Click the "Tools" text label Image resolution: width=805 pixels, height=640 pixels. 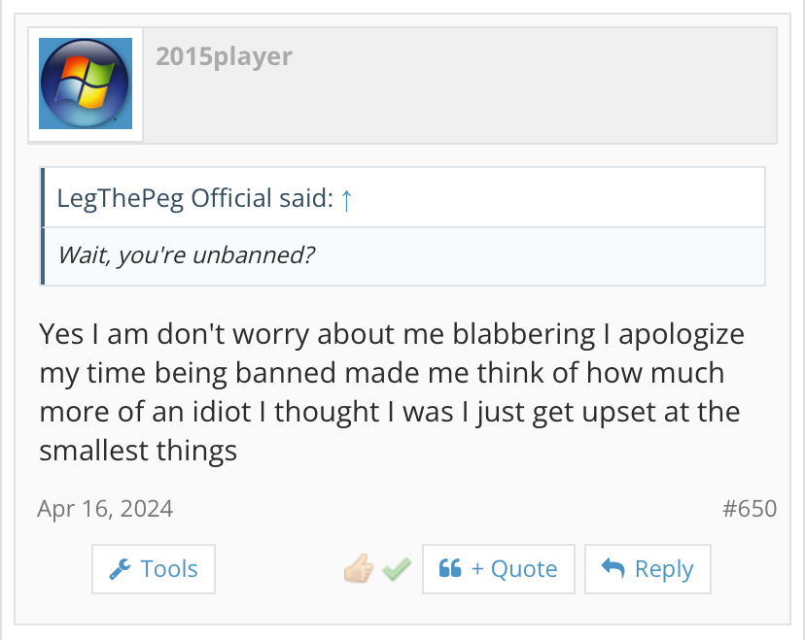coord(169,569)
